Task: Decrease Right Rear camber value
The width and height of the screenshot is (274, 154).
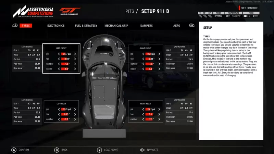Action: tap(143, 119)
